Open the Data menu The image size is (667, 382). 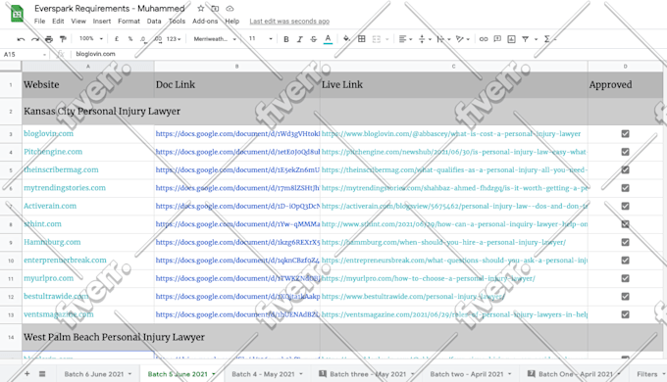[x=154, y=22]
